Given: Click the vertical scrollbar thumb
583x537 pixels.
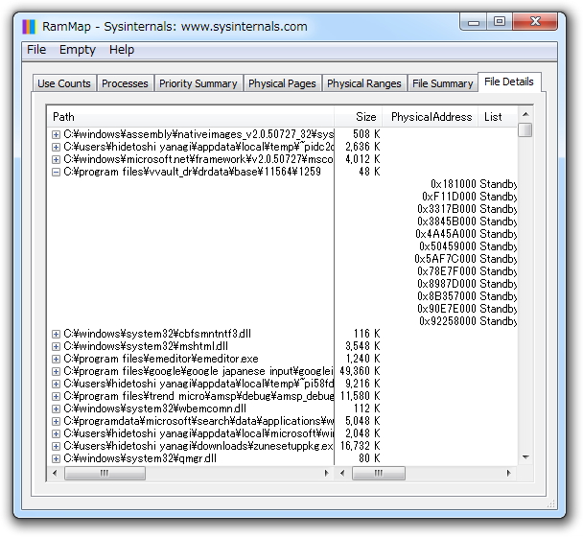Looking at the screenshot, I should (525, 130).
